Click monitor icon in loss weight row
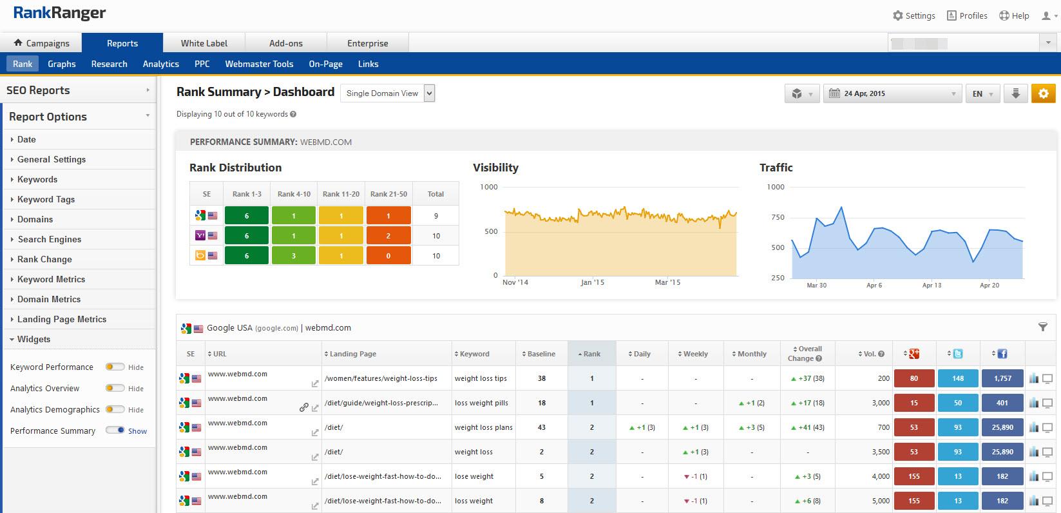The width and height of the screenshot is (1061, 513). (1047, 501)
